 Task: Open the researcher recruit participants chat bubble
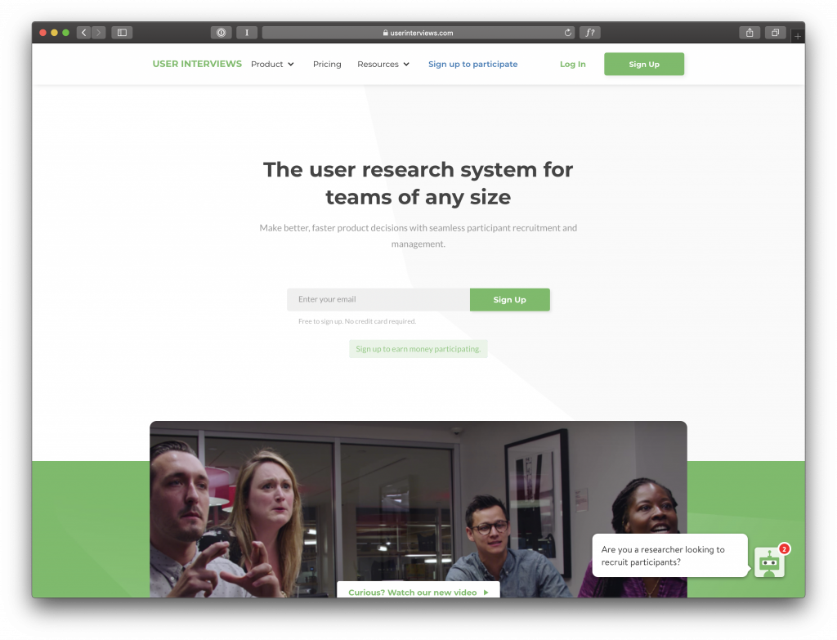click(670, 556)
